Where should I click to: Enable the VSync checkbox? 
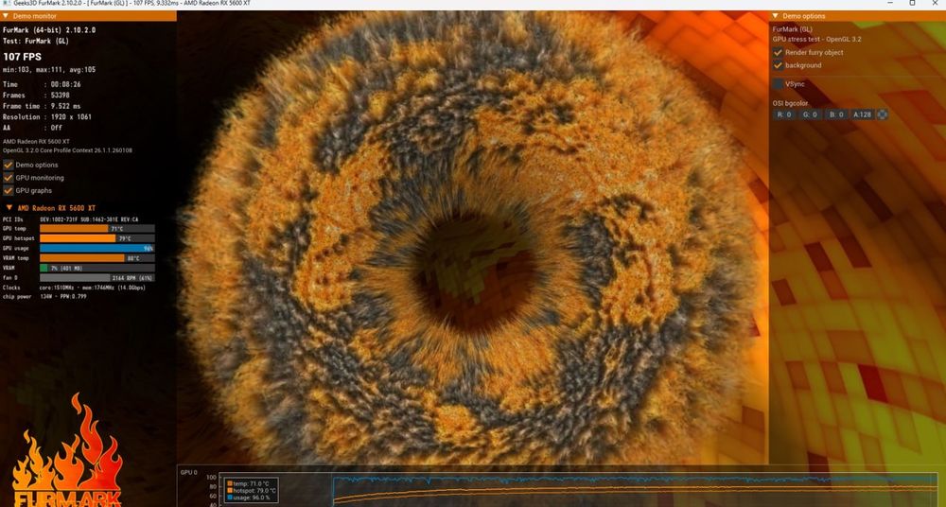pos(778,84)
